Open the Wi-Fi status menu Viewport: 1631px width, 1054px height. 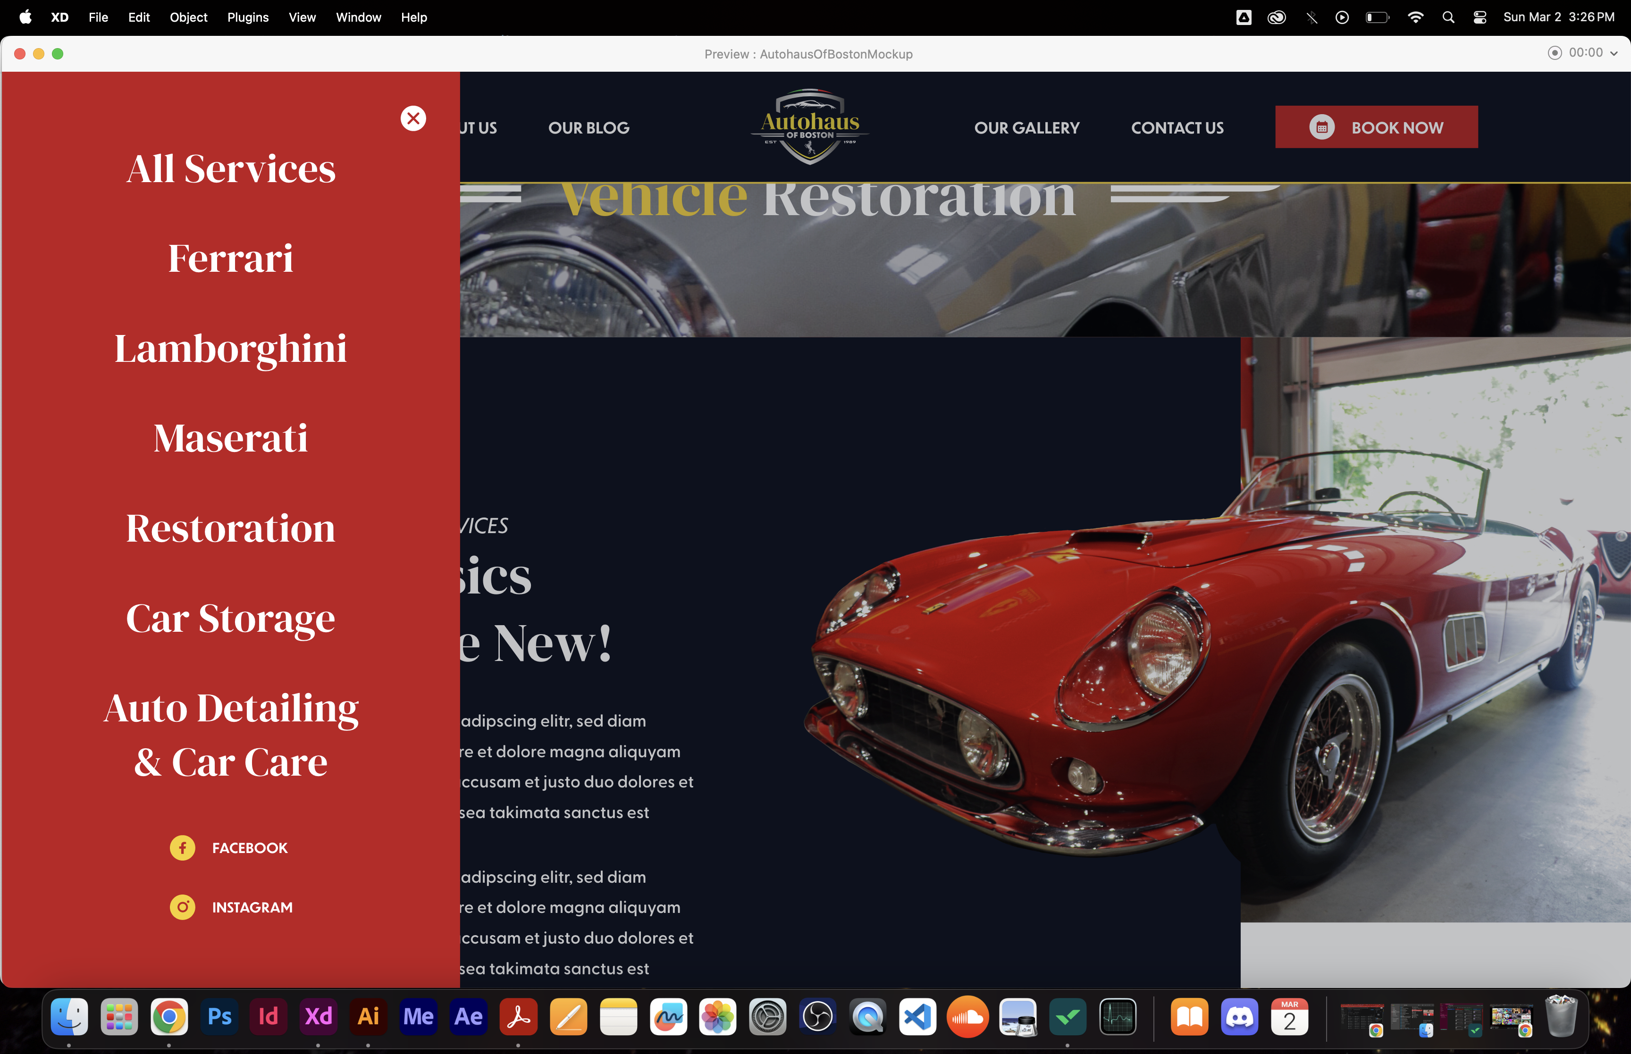tap(1415, 18)
